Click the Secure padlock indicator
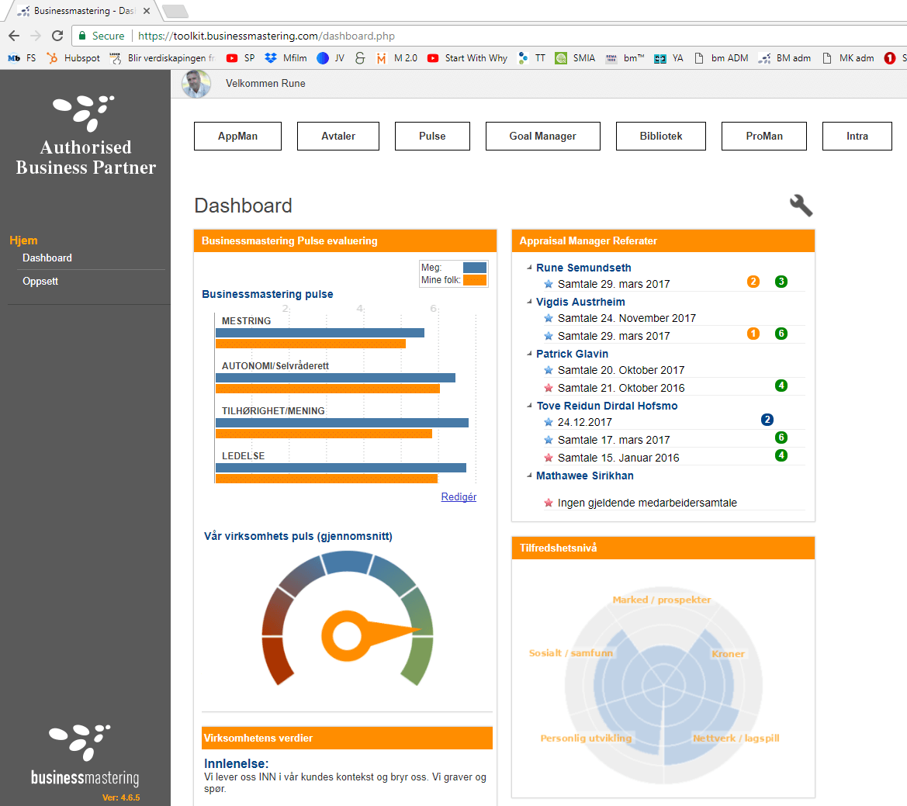 83,36
